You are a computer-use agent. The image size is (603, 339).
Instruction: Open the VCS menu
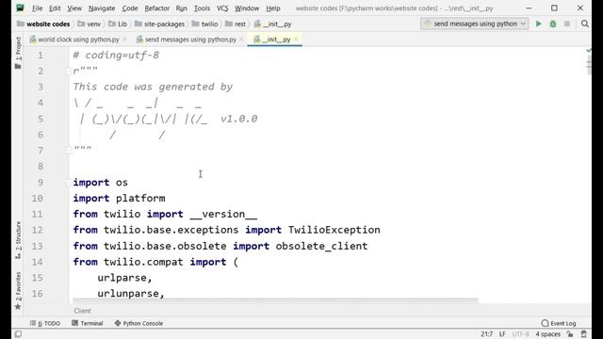(x=222, y=8)
